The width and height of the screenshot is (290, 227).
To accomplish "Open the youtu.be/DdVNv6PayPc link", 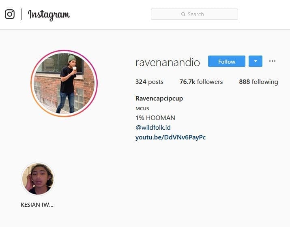I will point(170,137).
